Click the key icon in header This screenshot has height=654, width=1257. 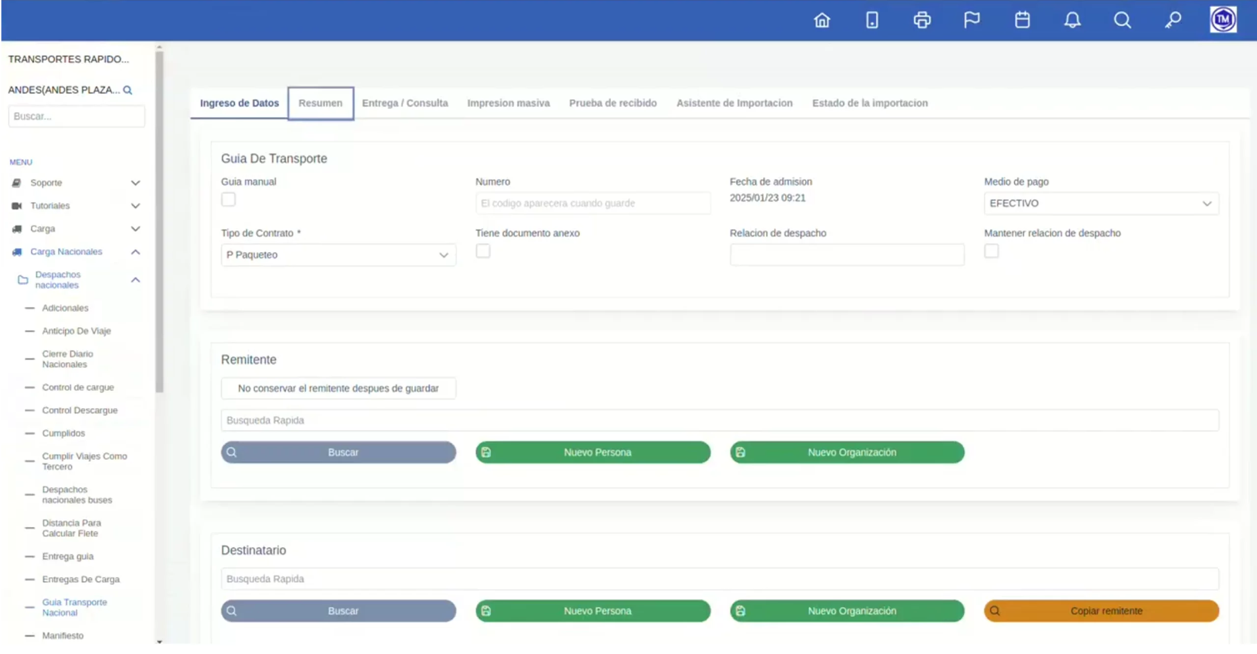1173,20
